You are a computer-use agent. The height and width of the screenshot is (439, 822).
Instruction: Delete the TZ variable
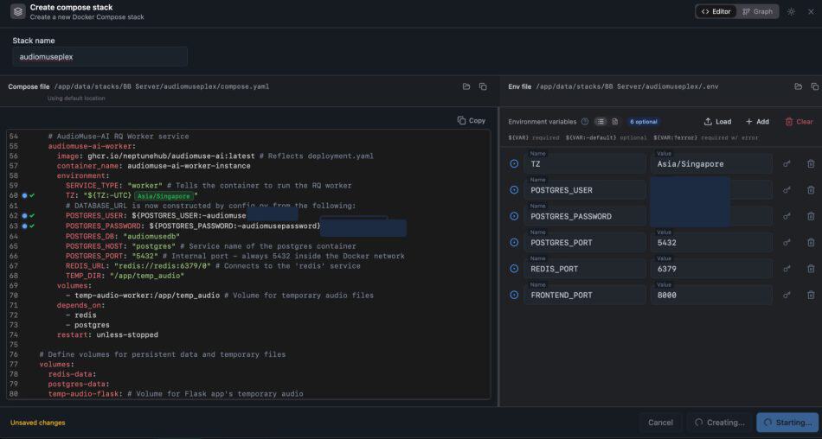(x=811, y=164)
